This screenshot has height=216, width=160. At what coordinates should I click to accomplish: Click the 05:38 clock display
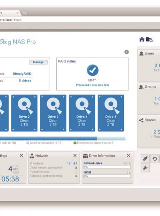(10, 179)
